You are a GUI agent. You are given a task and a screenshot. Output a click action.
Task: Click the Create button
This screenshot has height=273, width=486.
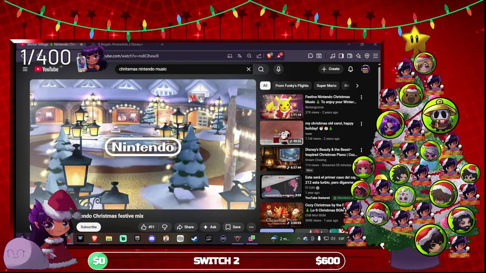[330, 69]
